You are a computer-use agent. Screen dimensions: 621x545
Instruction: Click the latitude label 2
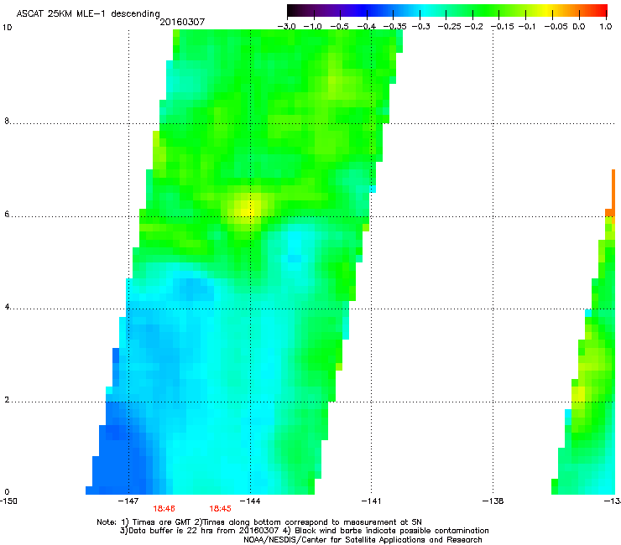(x=7, y=400)
